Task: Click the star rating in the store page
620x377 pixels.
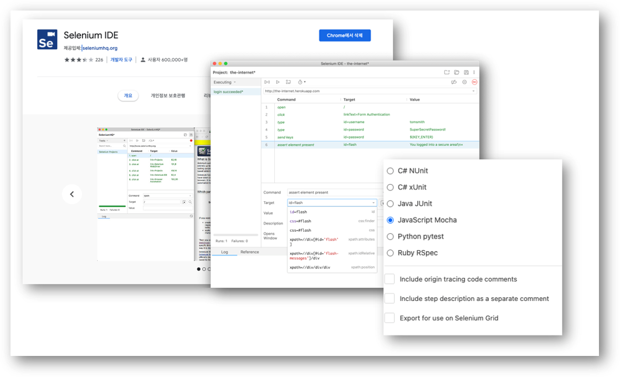Action: (x=79, y=60)
